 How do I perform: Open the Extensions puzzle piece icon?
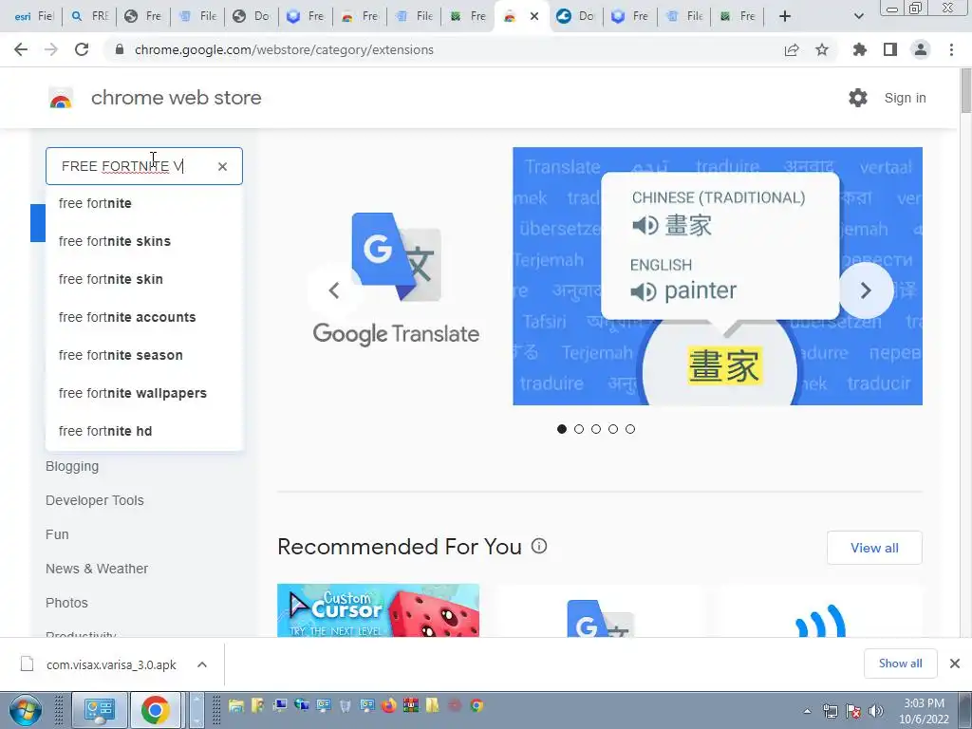(859, 49)
